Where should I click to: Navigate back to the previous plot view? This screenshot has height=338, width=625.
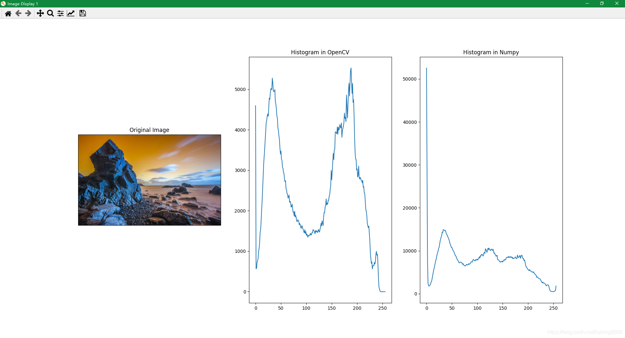tap(18, 13)
